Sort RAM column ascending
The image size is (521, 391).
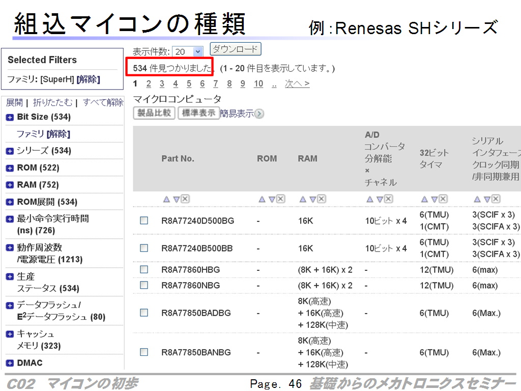[303, 199]
